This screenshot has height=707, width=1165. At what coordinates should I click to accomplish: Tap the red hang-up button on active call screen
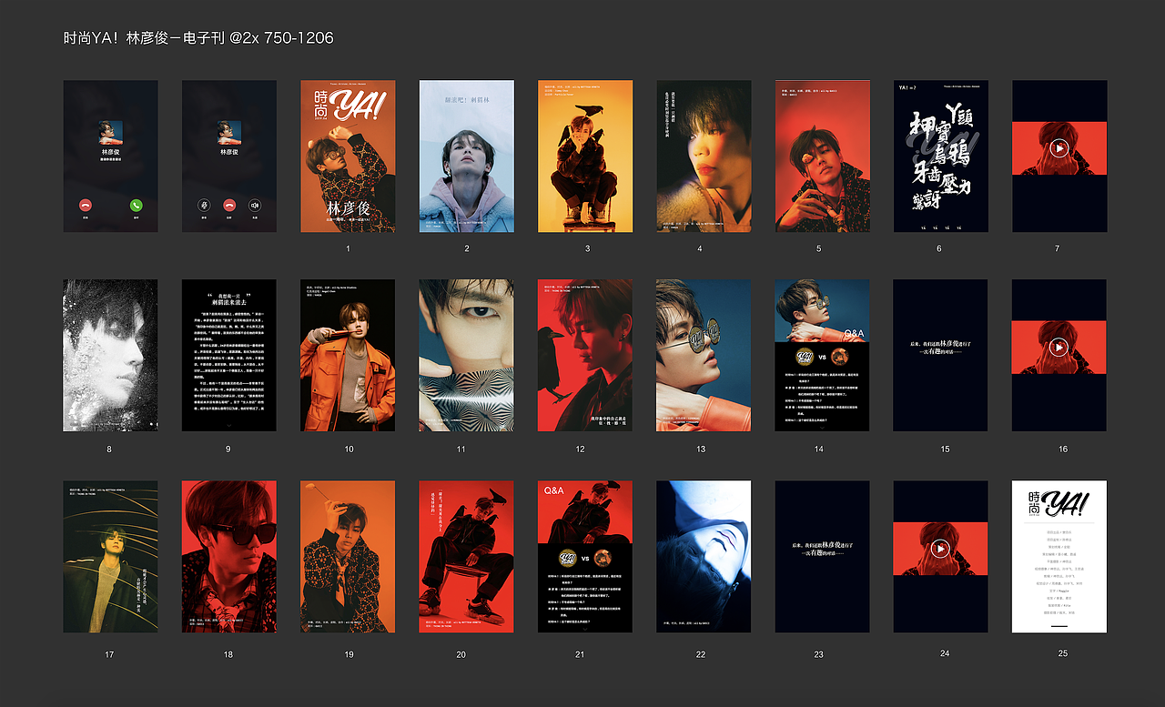[x=229, y=207]
